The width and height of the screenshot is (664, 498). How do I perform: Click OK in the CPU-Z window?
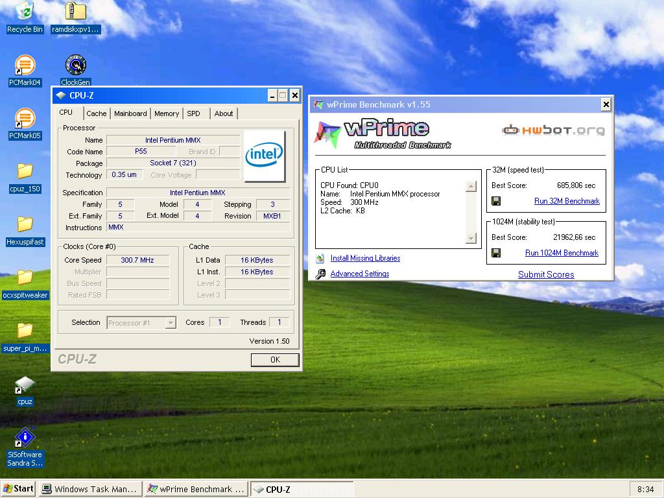[275, 359]
